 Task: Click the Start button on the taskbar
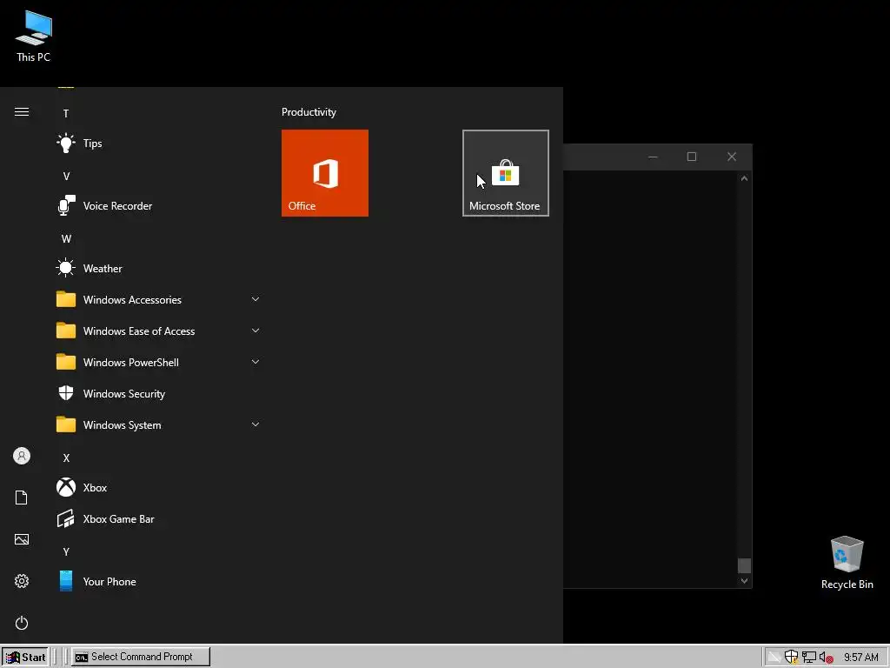click(x=24, y=657)
